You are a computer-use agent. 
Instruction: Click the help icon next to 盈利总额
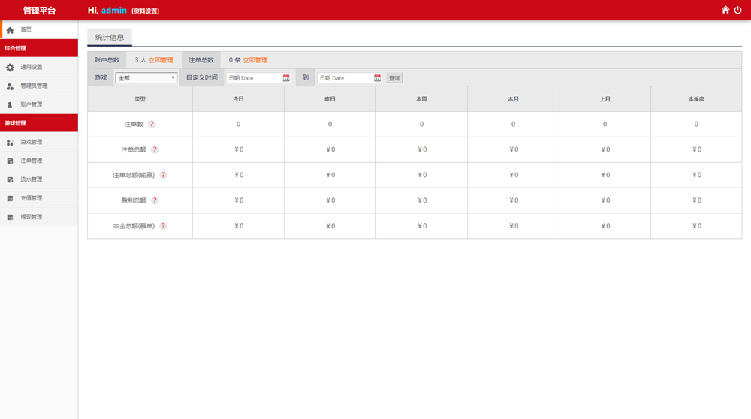[155, 200]
